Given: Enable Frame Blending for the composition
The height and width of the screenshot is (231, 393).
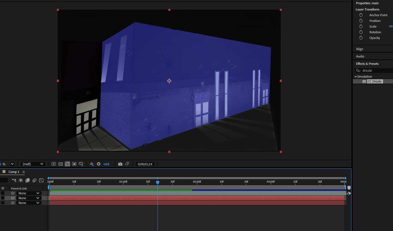Looking at the screenshot, I should [x=27, y=180].
